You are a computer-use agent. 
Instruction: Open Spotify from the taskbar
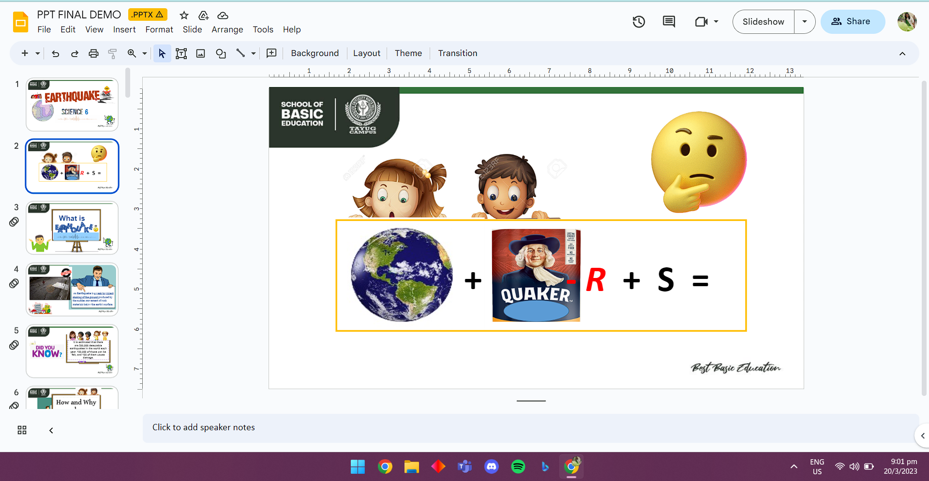point(518,466)
